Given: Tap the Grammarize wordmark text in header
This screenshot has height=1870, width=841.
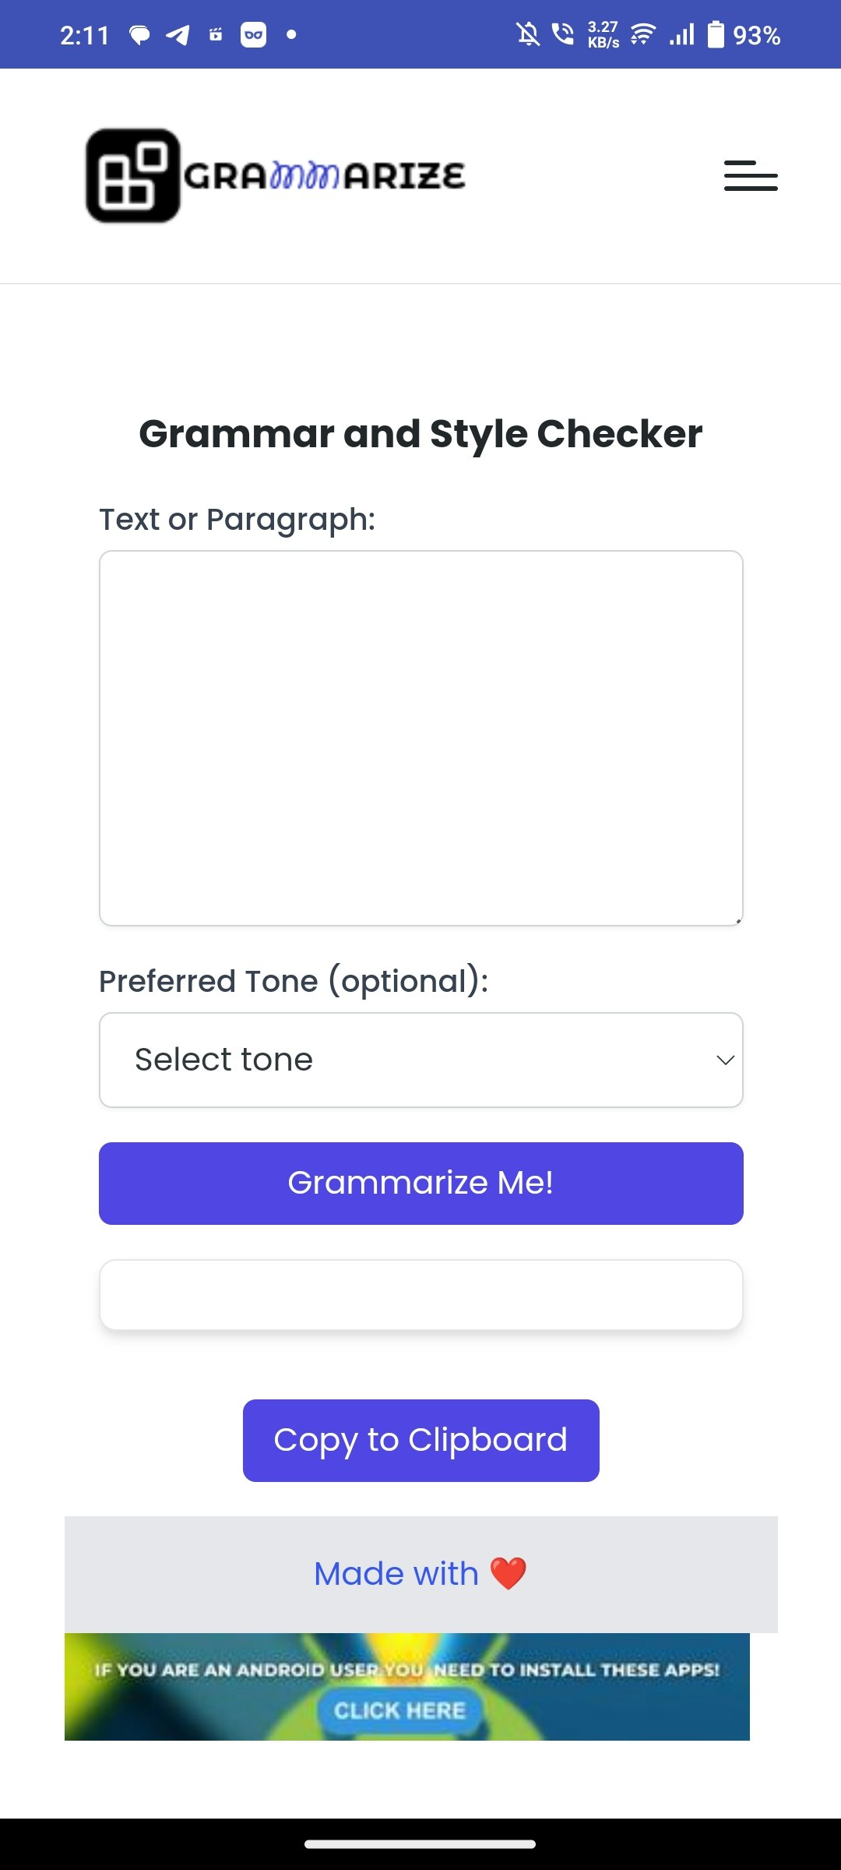Looking at the screenshot, I should pyautogui.click(x=325, y=176).
